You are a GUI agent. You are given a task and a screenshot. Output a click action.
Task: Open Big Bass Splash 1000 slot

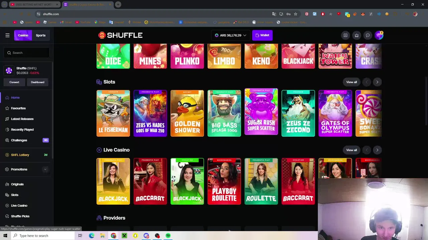[224, 113]
